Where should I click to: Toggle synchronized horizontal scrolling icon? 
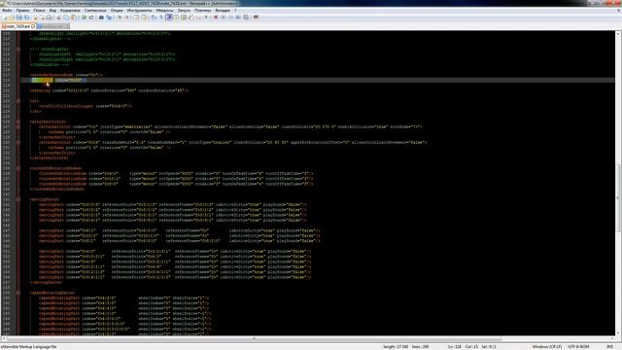[x=144, y=17]
